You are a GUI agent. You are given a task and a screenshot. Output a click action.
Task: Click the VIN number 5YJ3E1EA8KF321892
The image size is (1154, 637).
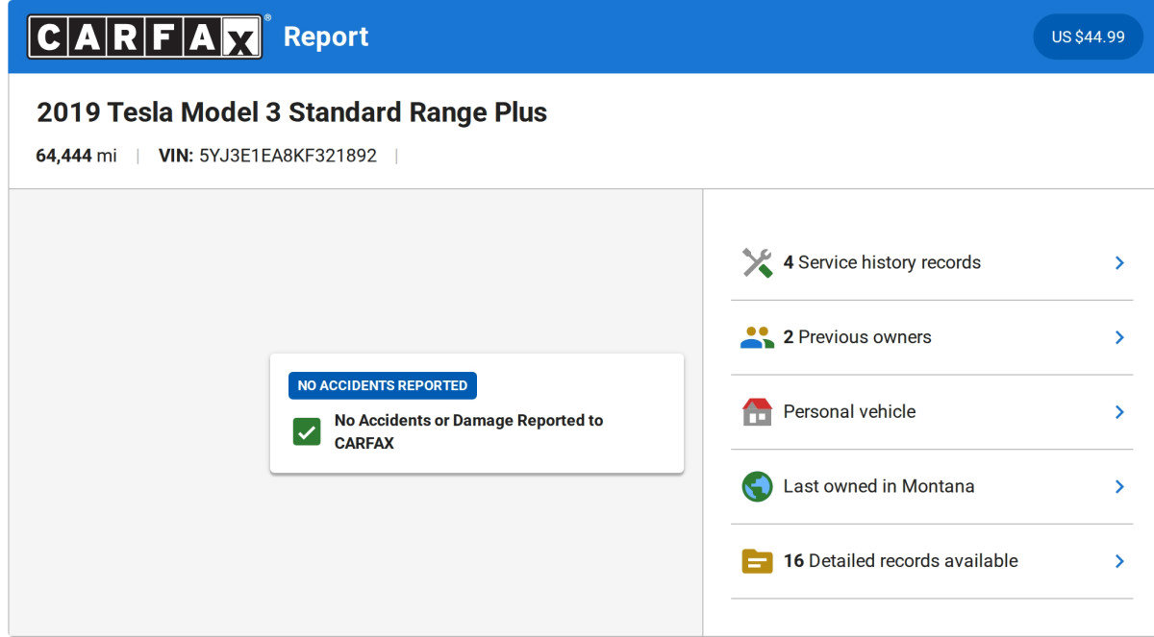[x=288, y=156]
